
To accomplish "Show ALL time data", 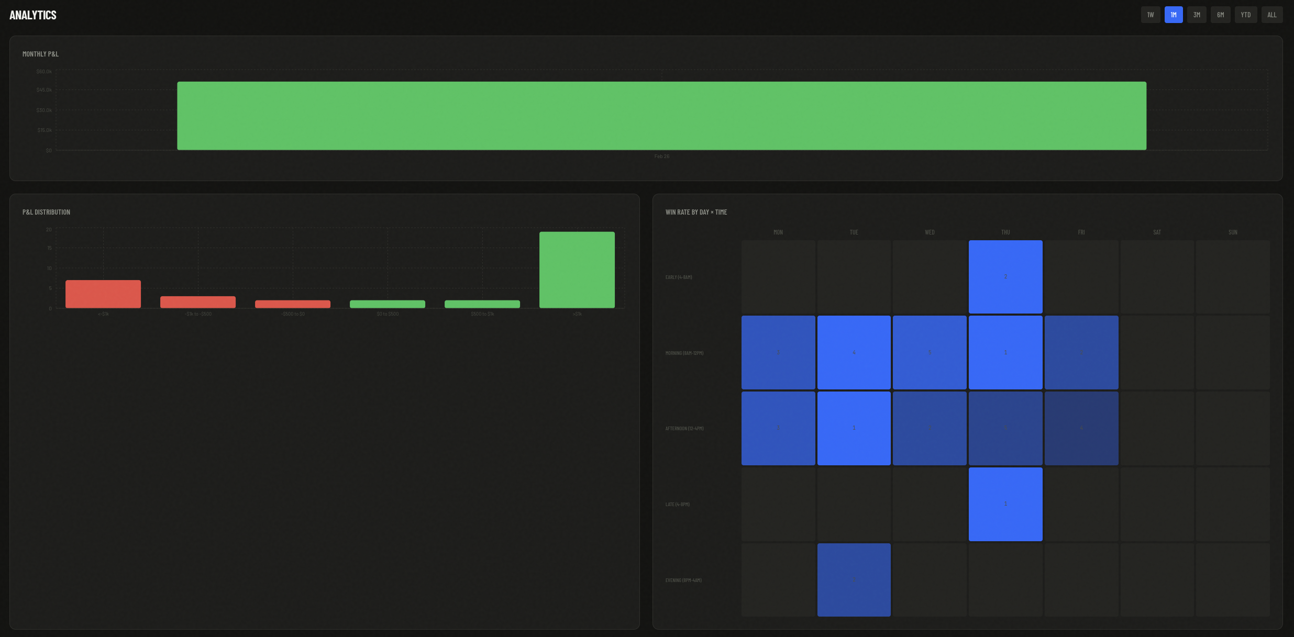I will point(1271,15).
